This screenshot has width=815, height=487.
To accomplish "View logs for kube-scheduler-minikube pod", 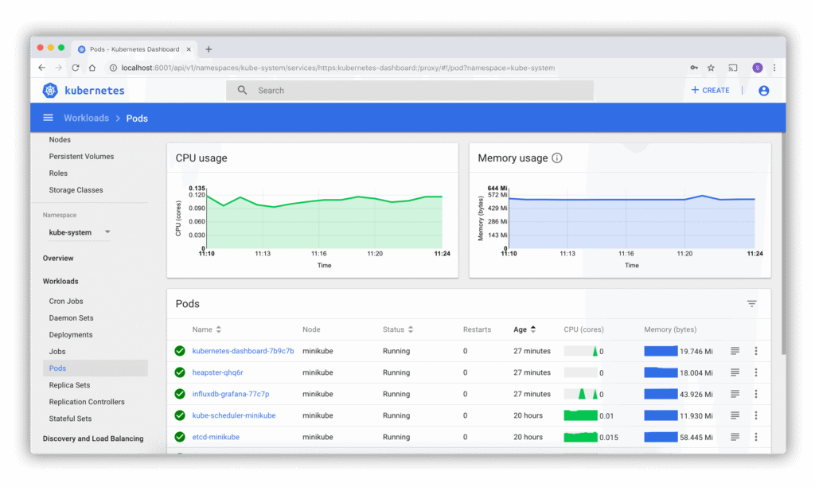I will click(x=735, y=415).
